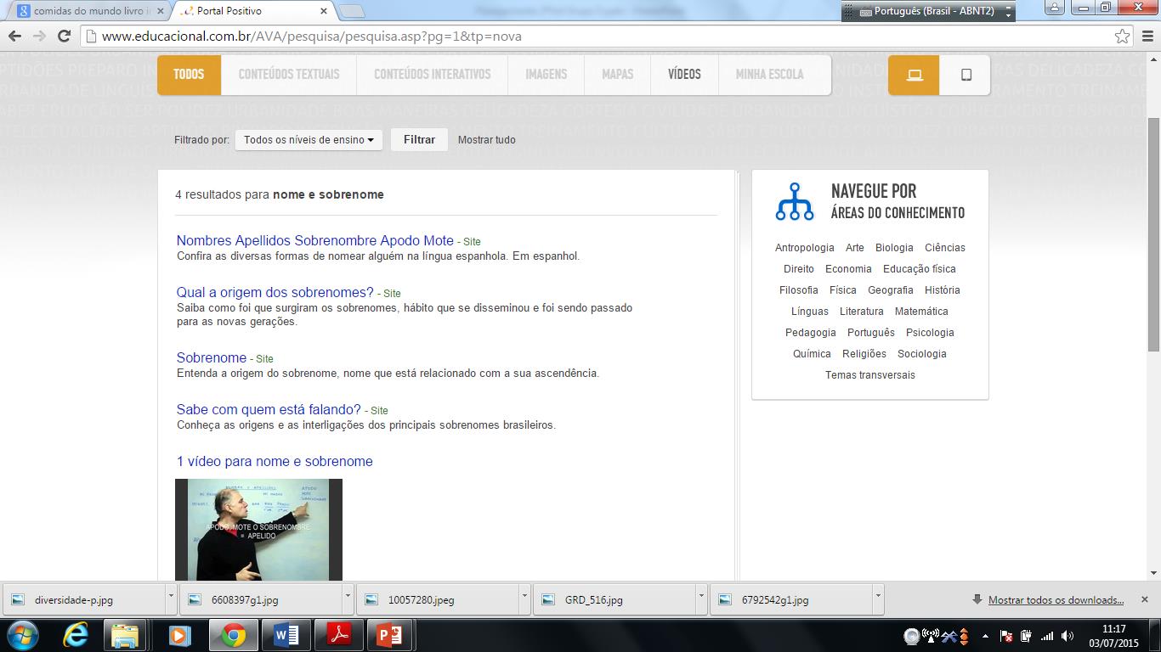Image resolution: width=1161 pixels, height=652 pixels.
Task: Switch to PowerPoint in taskbar
Action: pyautogui.click(x=389, y=635)
